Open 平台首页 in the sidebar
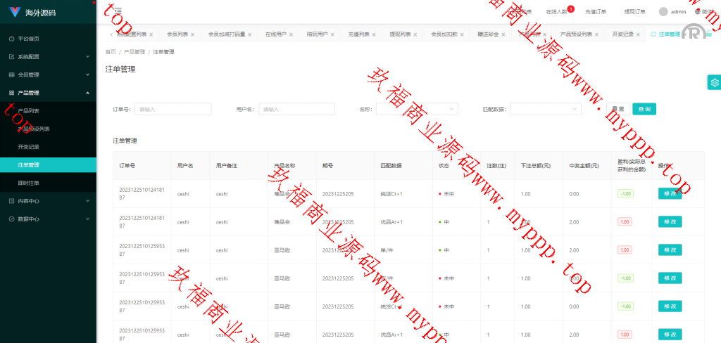 point(28,39)
